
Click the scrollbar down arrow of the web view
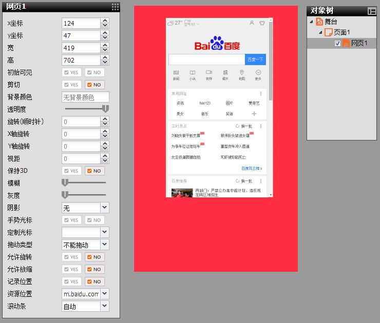click(x=271, y=195)
